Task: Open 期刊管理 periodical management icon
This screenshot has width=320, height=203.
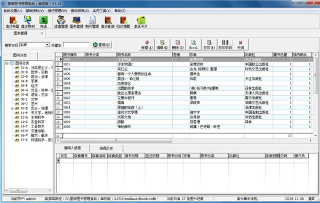Action: point(92,22)
